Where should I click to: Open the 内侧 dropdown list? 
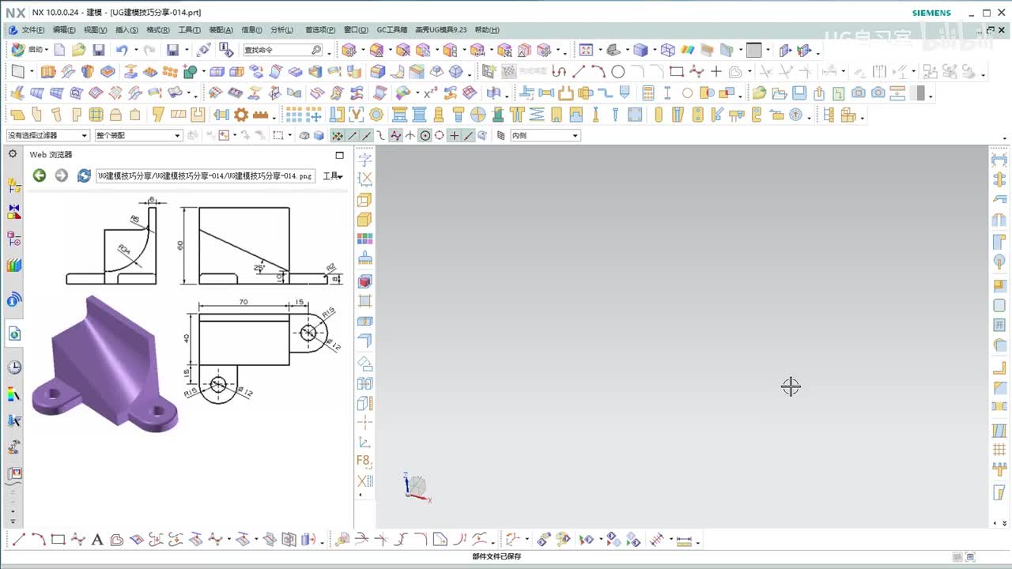[575, 136]
